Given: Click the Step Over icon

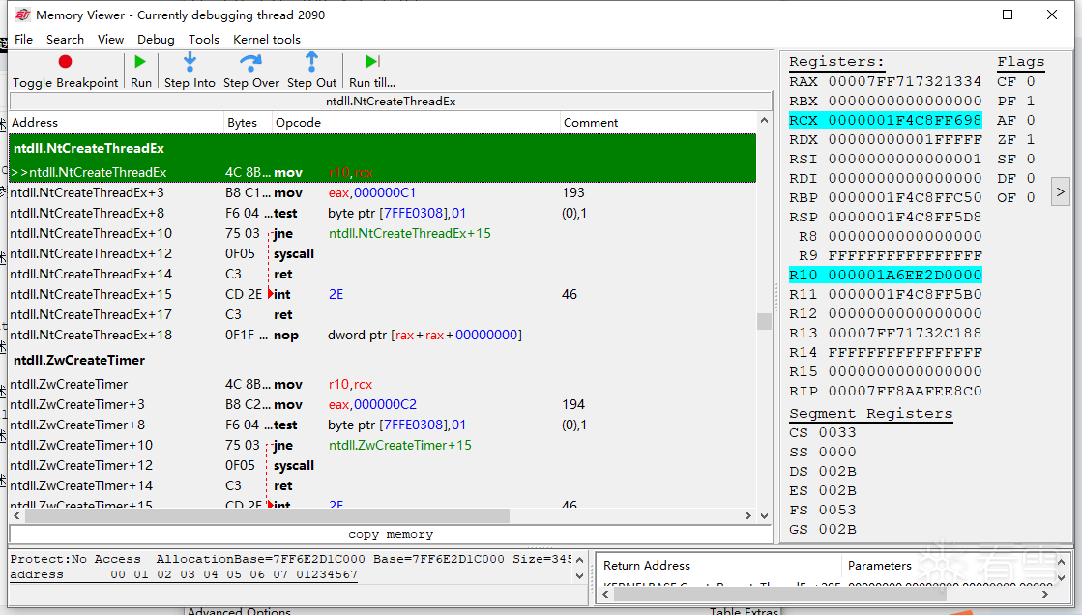Looking at the screenshot, I should [250, 63].
